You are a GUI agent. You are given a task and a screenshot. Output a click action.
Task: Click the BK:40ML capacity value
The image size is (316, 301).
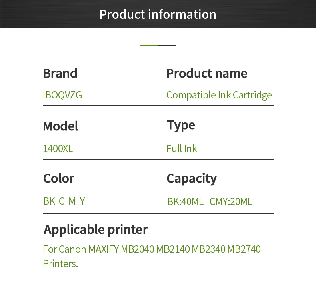click(x=185, y=201)
